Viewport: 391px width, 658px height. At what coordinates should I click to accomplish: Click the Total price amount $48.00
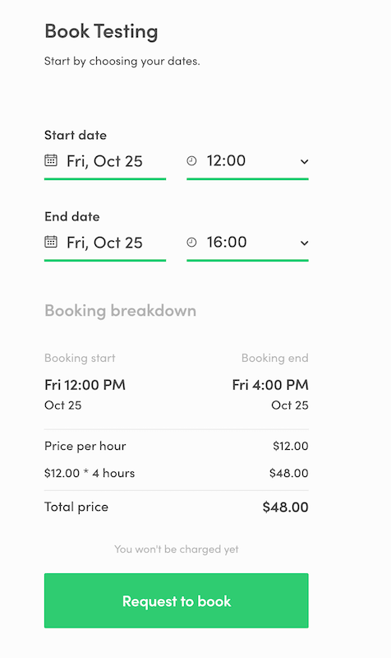click(x=285, y=507)
